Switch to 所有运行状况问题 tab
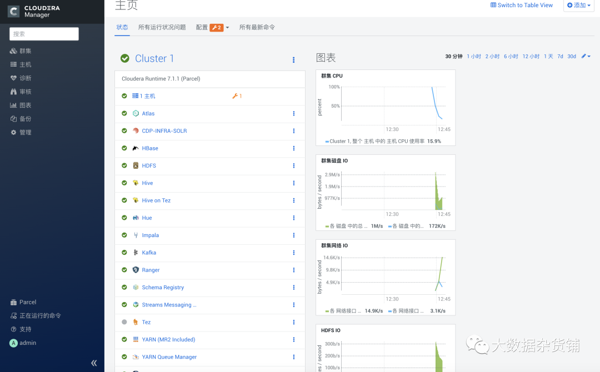Viewport: 600px width, 372px height. [x=162, y=27]
